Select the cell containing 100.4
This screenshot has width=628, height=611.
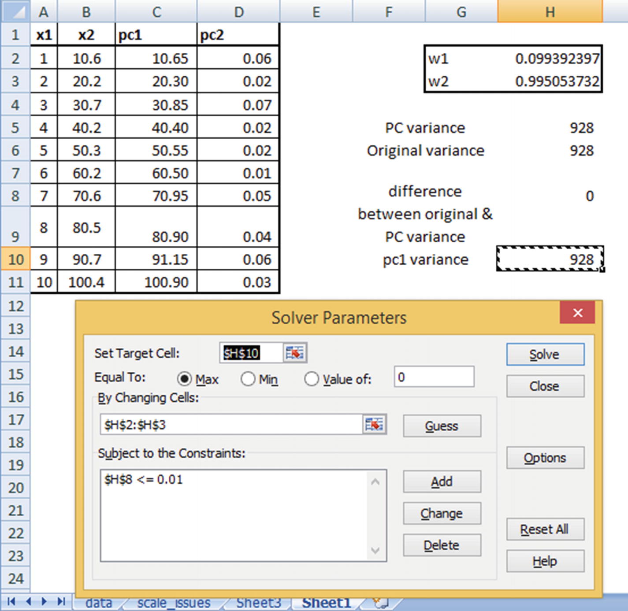(86, 282)
